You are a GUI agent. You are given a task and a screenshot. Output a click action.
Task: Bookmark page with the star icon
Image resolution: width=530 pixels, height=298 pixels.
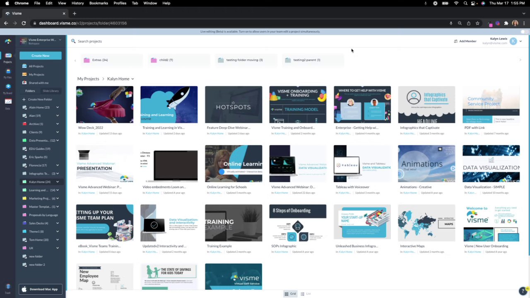(x=477, y=23)
